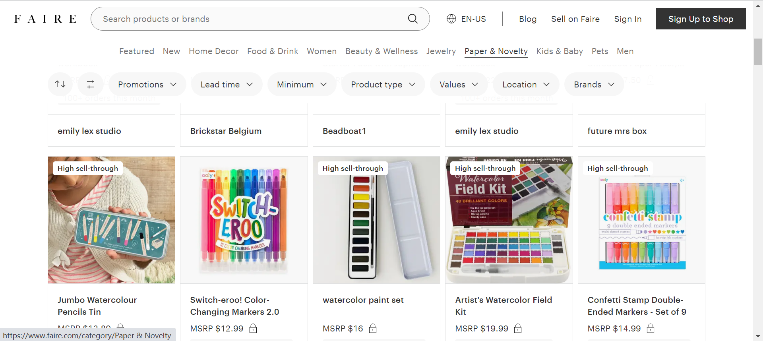
Task: Open the Pets category
Action: (600, 51)
